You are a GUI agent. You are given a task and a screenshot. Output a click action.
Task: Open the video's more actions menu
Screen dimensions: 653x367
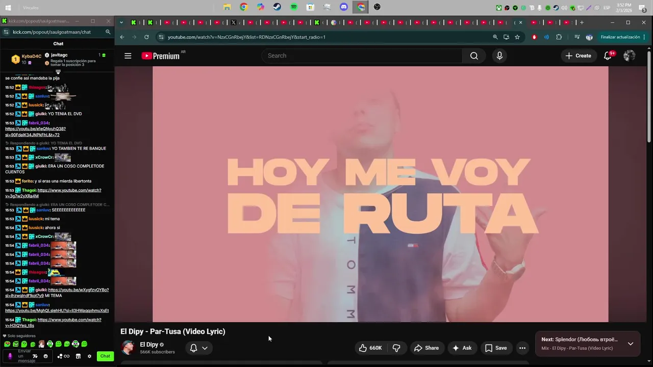point(522,348)
